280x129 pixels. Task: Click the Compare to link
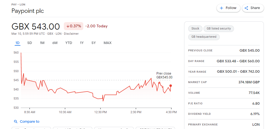pyautogui.click(x=30, y=122)
